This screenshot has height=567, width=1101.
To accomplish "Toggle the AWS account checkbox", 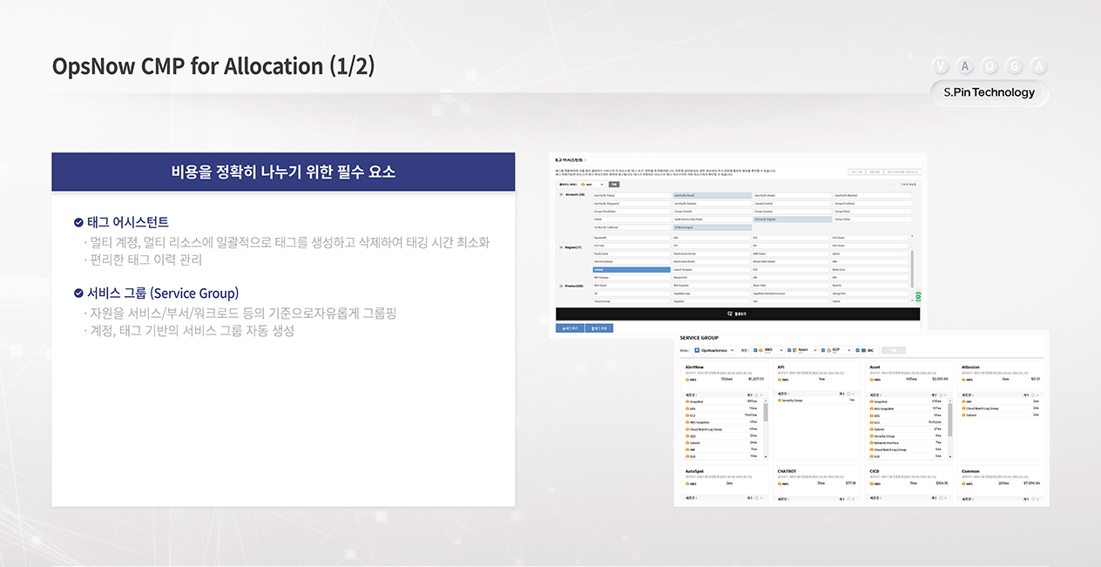I will (x=756, y=350).
